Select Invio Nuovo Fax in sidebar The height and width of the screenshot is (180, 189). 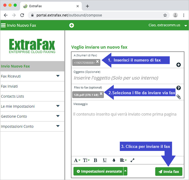32,66
